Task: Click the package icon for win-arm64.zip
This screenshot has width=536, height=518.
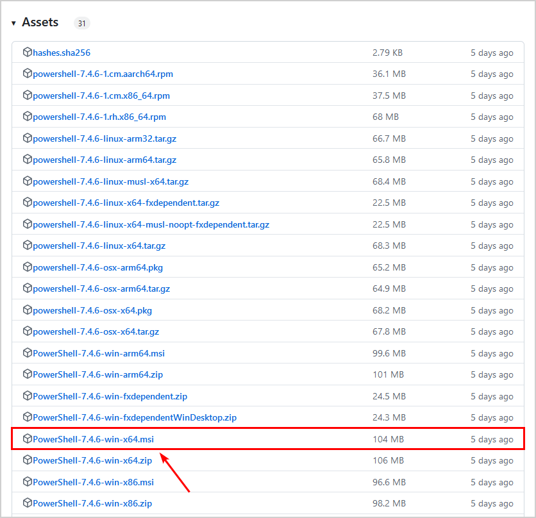Action: (x=28, y=374)
